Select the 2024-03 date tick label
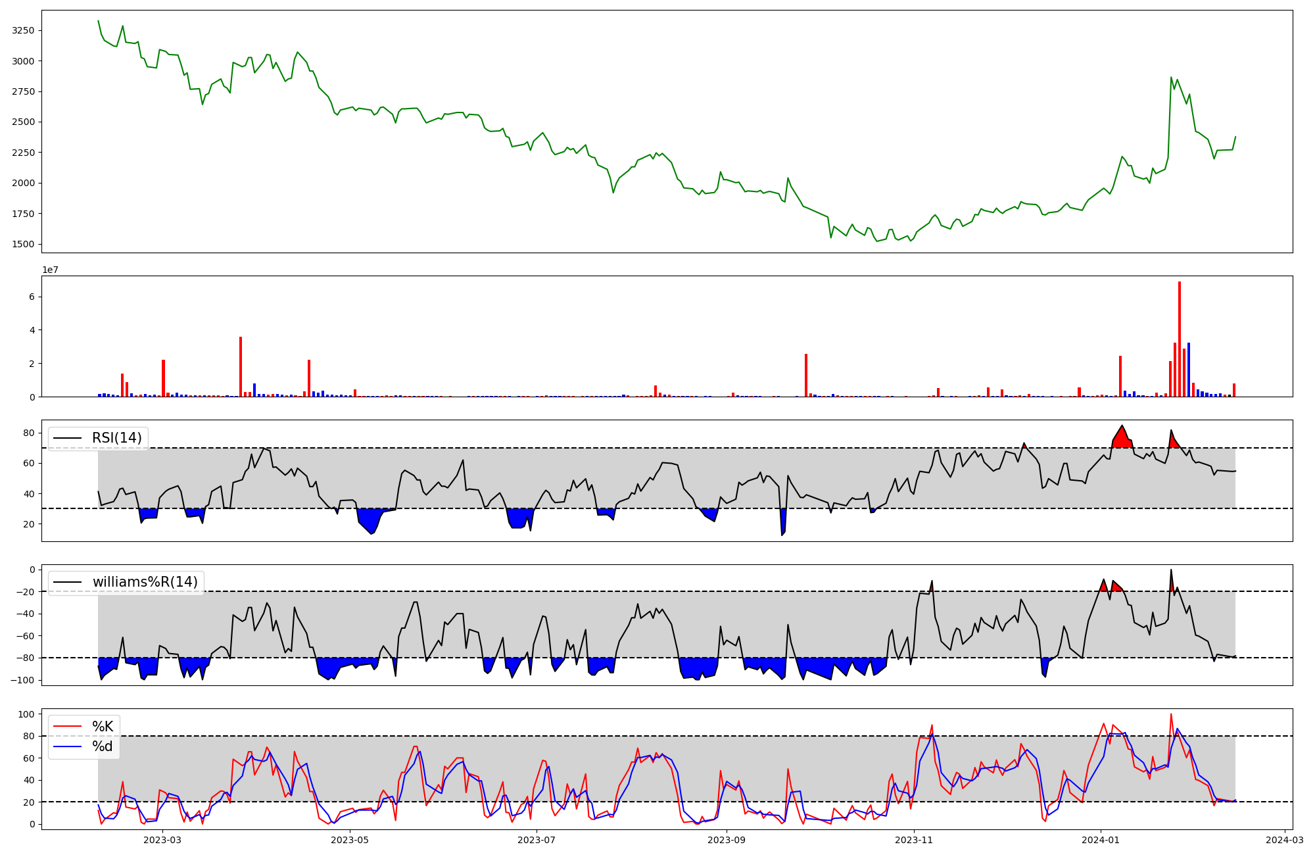This screenshot has width=1315, height=855. pos(1285,839)
